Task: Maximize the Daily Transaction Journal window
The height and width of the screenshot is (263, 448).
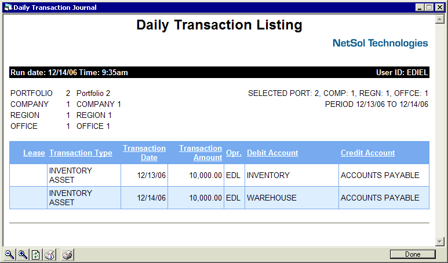Action: [430, 8]
